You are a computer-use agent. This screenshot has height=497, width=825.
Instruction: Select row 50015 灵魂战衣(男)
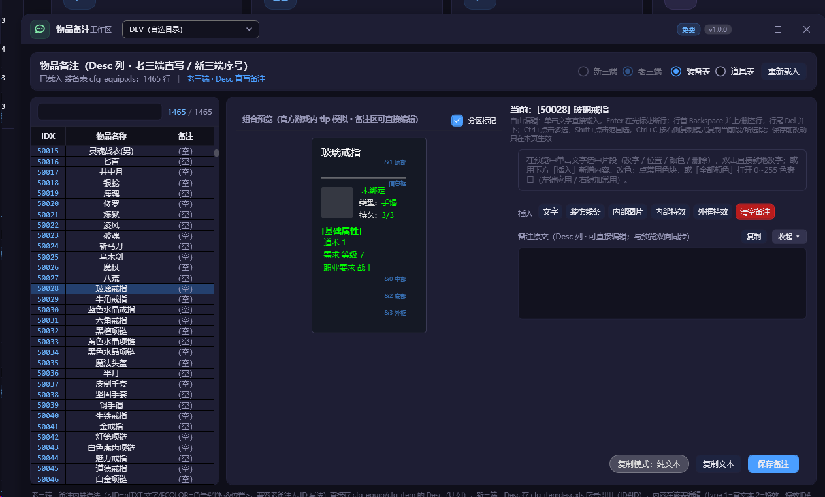pos(122,151)
